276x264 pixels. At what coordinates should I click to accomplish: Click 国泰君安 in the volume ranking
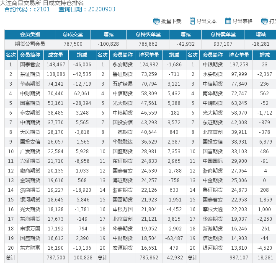pos(30,65)
